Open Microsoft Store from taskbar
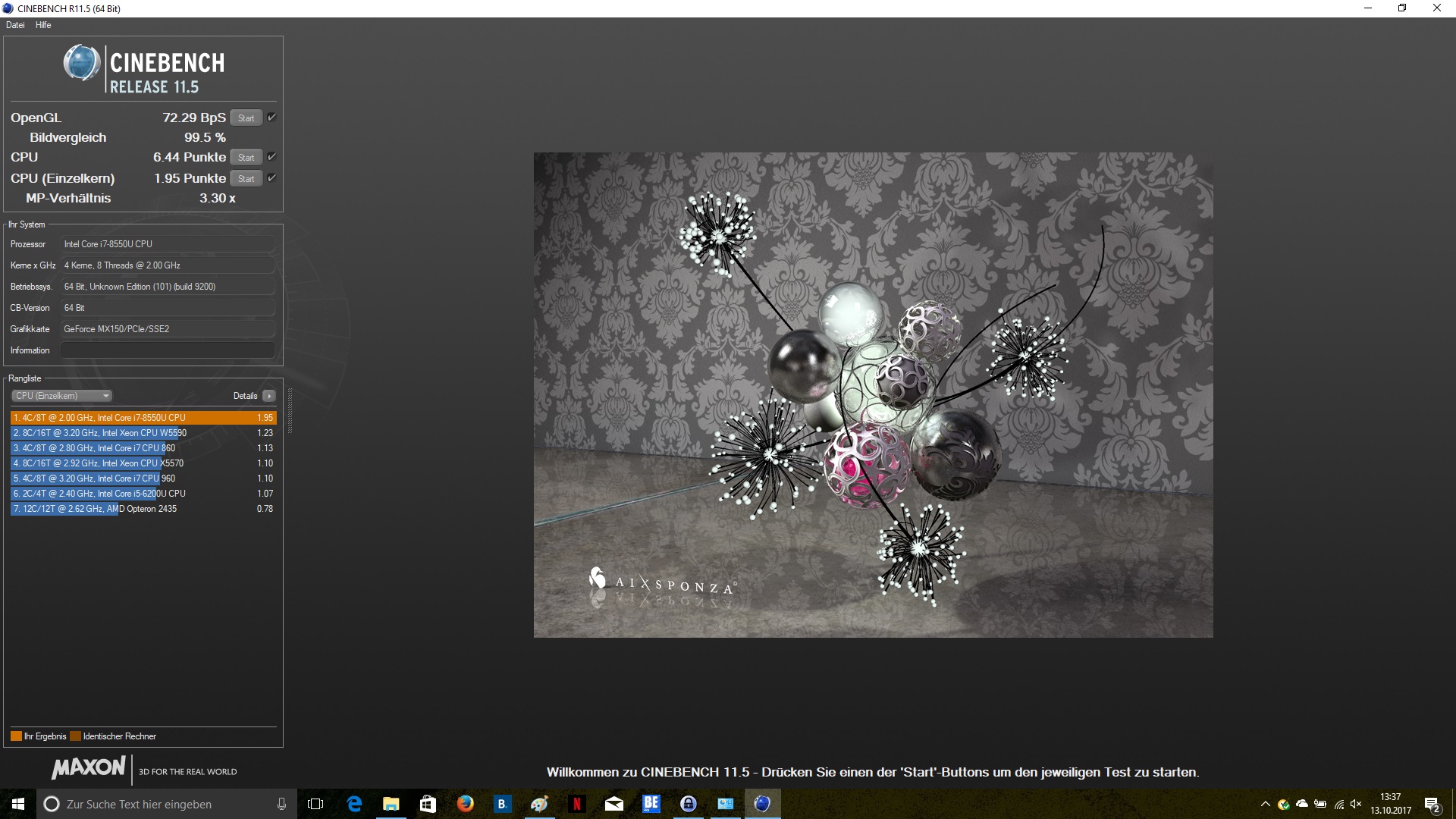 pos(428,804)
